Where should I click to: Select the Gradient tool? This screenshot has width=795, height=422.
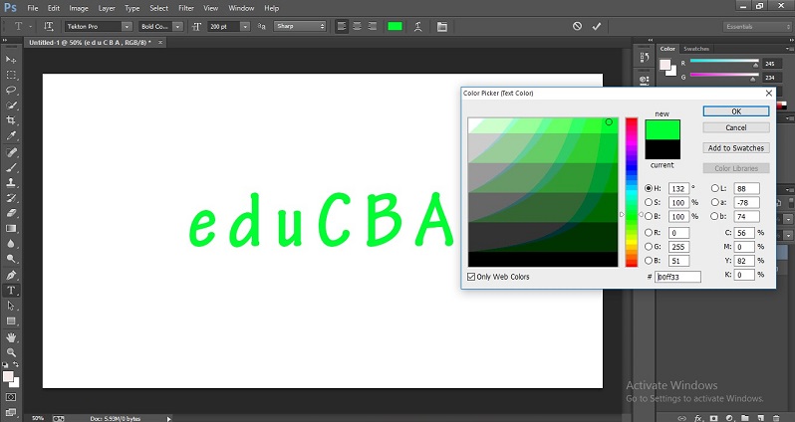tap(11, 229)
